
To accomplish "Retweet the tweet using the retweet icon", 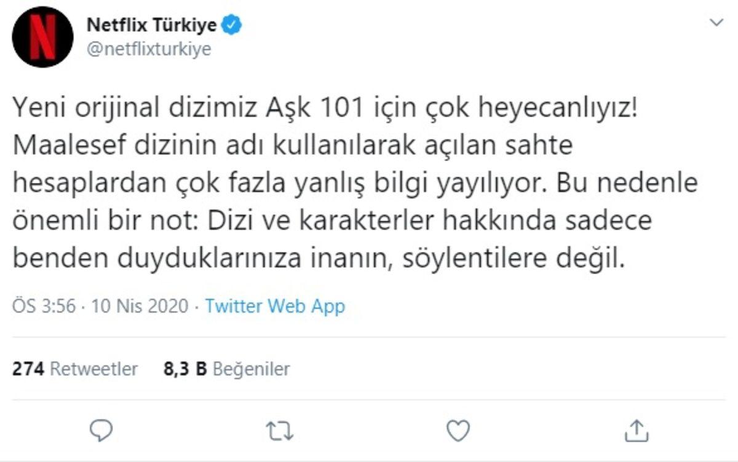I will (279, 432).
